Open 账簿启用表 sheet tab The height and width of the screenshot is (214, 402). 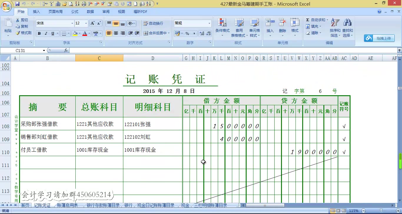click(67, 205)
